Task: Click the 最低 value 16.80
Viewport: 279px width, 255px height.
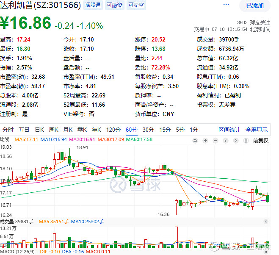Action: tap(23, 49)
